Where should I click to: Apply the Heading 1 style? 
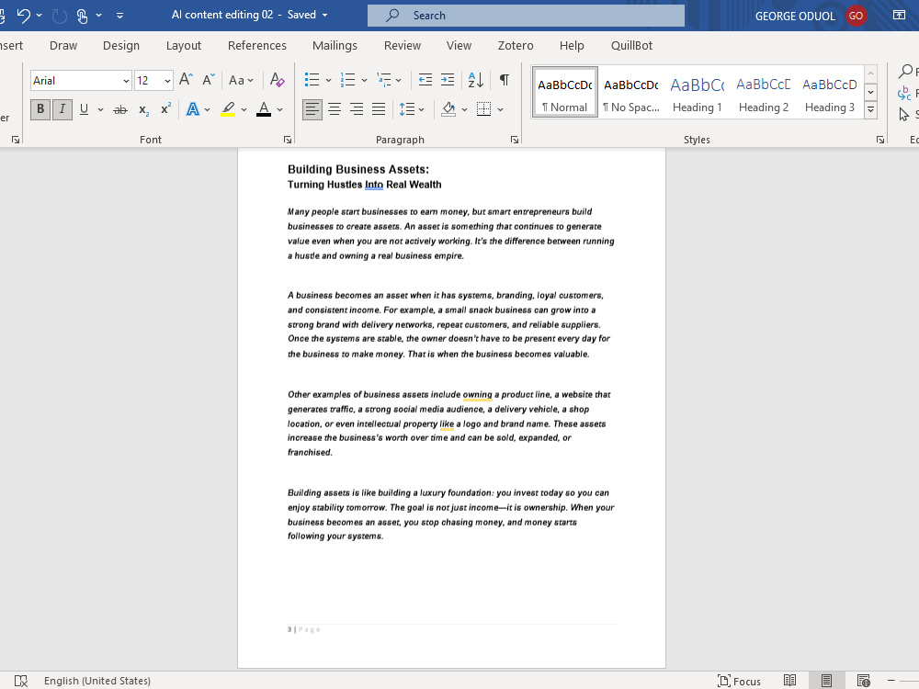[698, 93]
